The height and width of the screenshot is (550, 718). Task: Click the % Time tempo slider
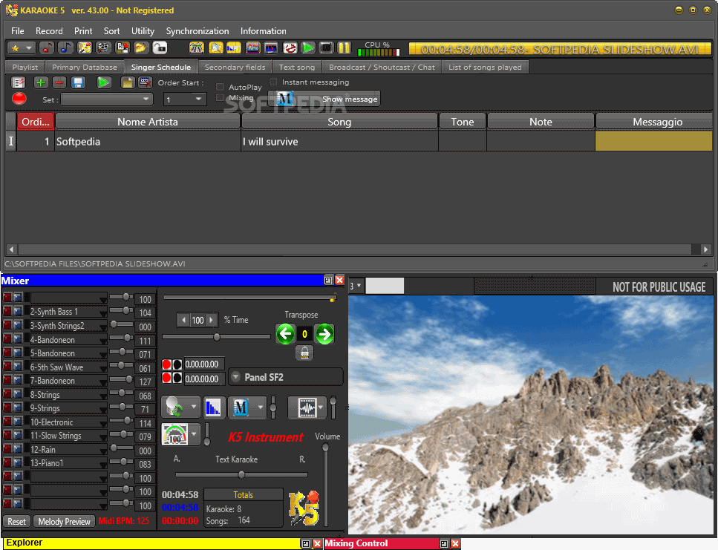point(216,337)
